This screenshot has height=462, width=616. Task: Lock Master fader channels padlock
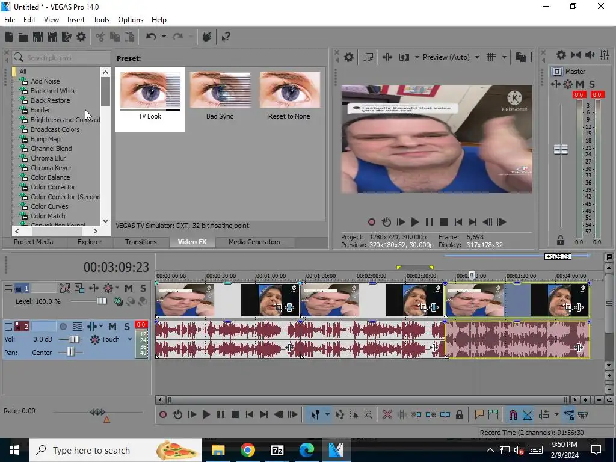pyautogui.click(x=561, y=240)
